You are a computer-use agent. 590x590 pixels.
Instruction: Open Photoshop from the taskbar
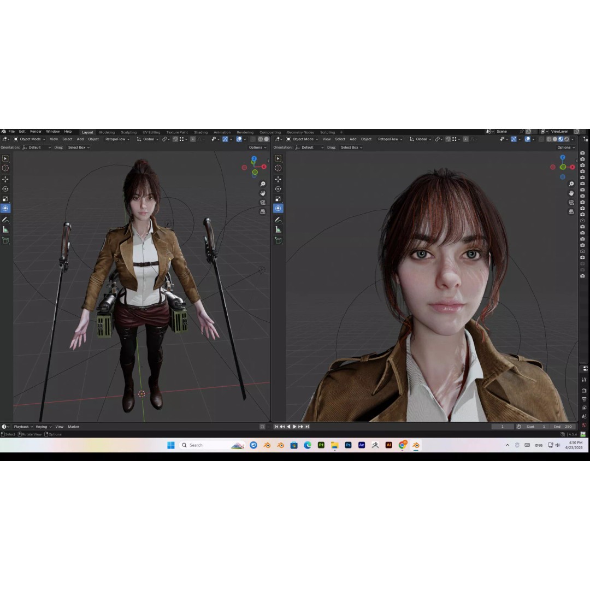pyautogui.click(x=348, y=445)
